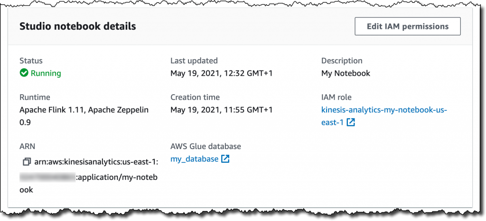Click the Last updated timestamp 12:32 GMT+1
This screenshot has width=486, height=221.
click(x=221, y=73)
